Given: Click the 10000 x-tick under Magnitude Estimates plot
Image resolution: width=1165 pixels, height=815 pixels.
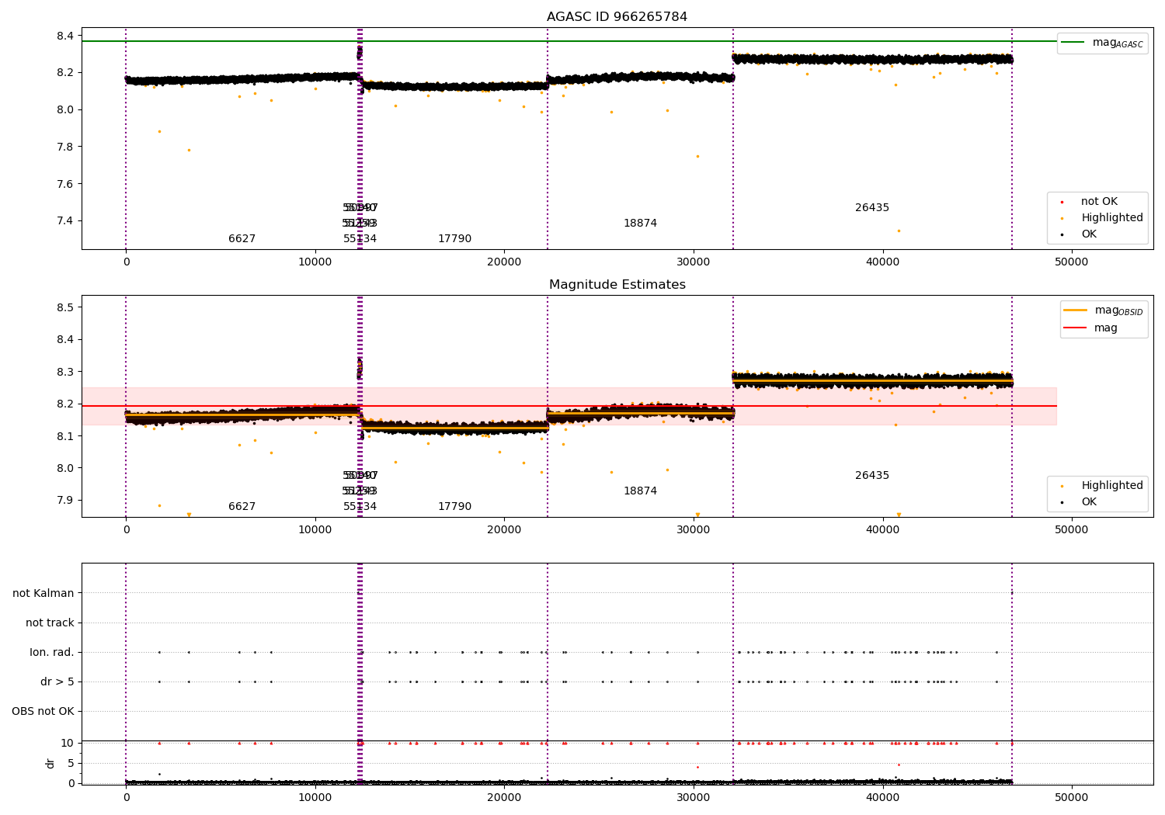Looking at the screenshot, I should click(315, 530).
